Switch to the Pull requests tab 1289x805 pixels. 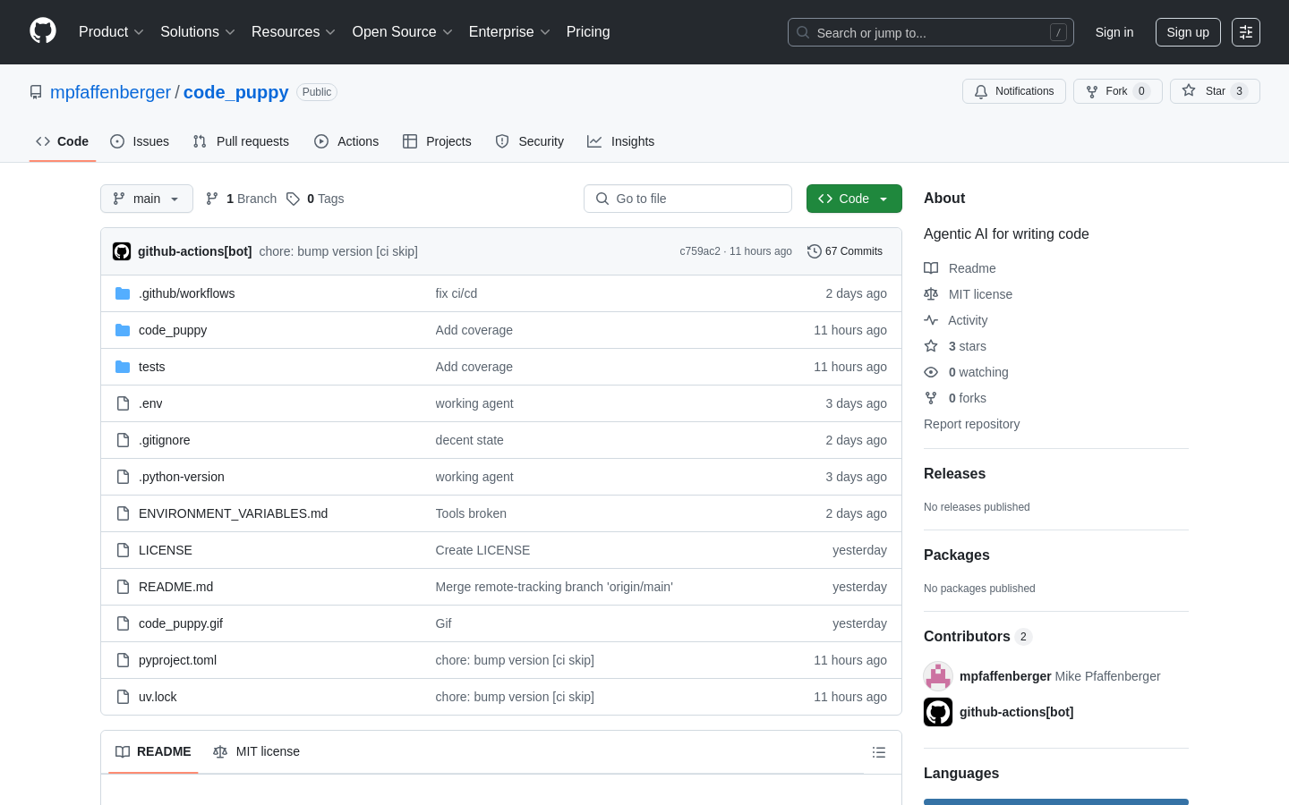tap(241, 141)
